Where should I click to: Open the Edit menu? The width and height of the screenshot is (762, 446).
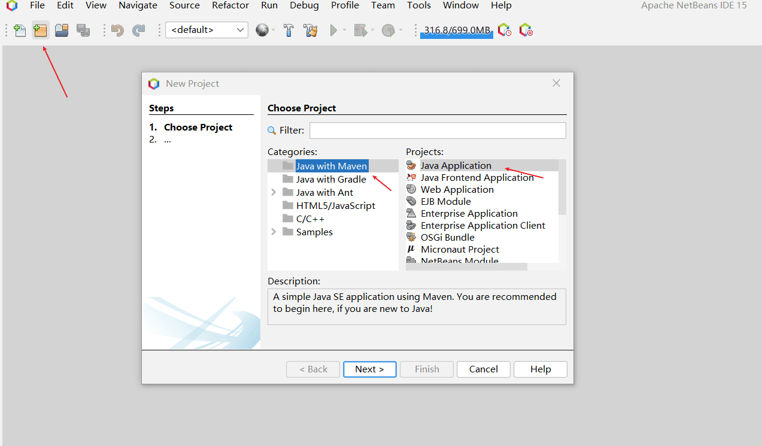tap(65, 5)
